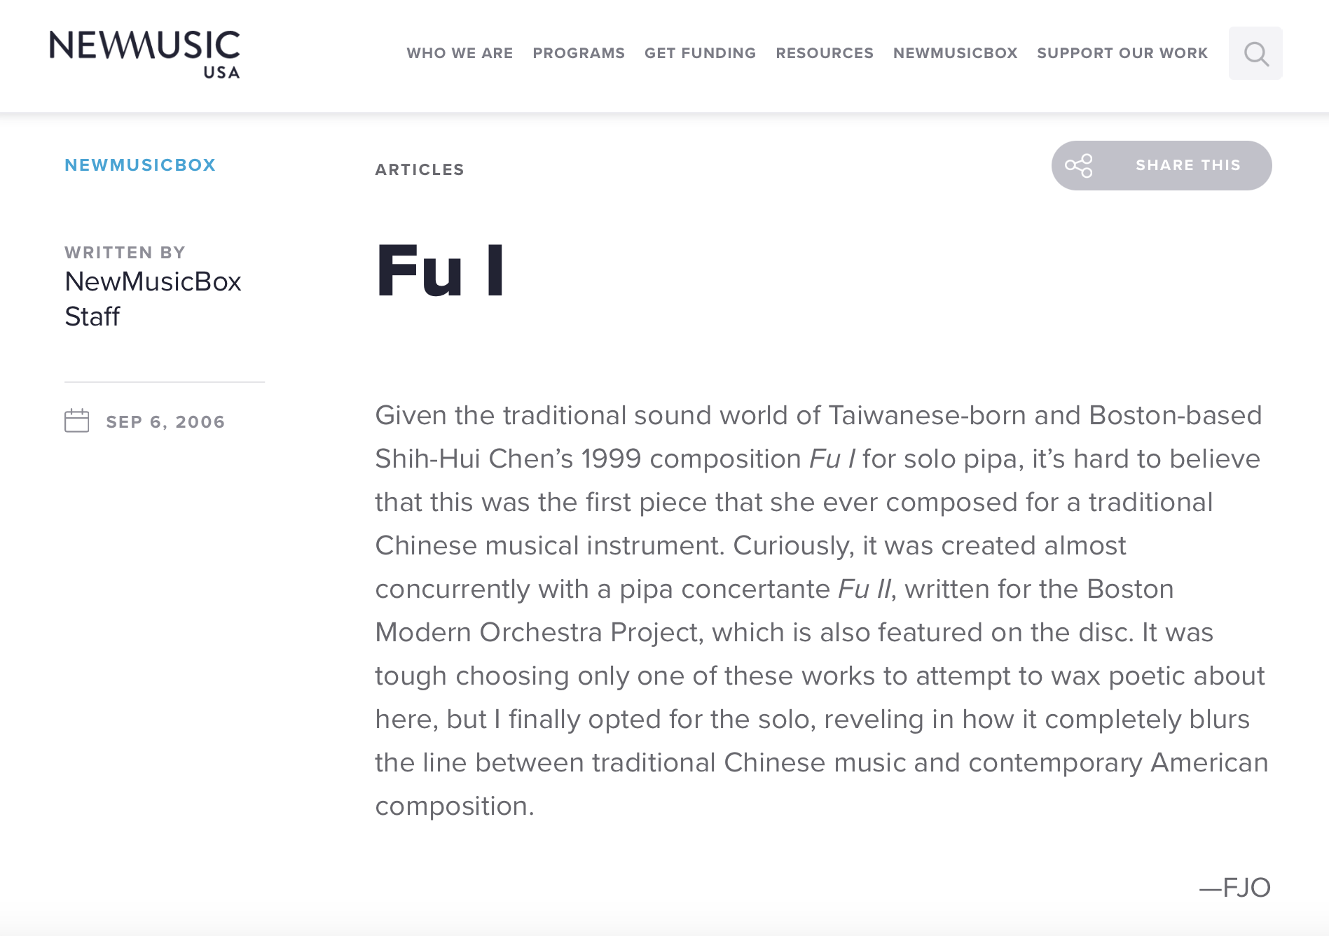Select Resources in the top navigation
Screen dimensions: 1329x936
pos(824,53)
